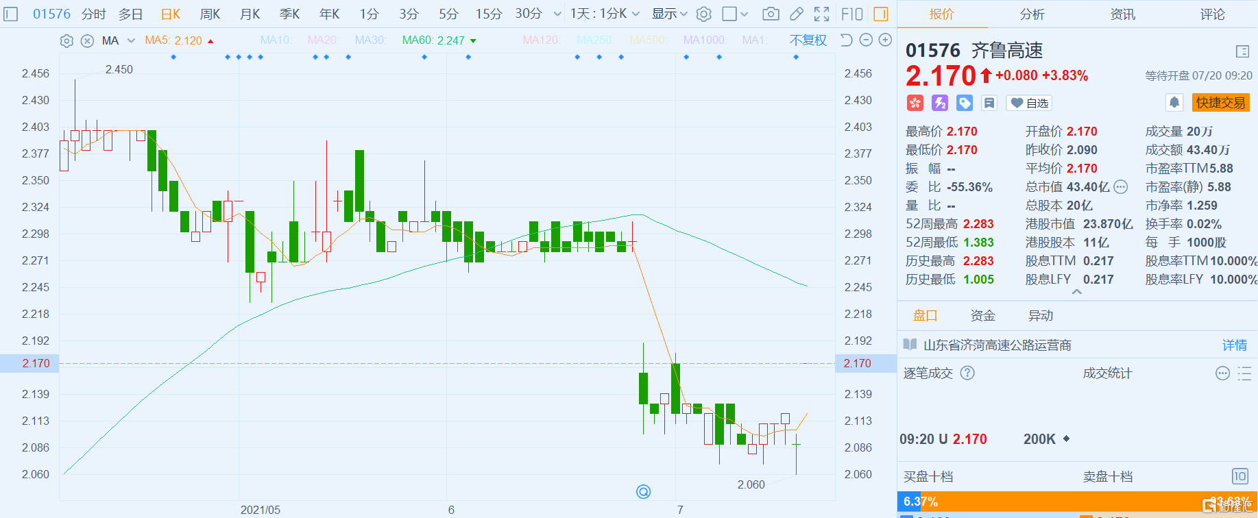Click the 2.170 price label on axis
1258x518 pixels.
point(29,363)
